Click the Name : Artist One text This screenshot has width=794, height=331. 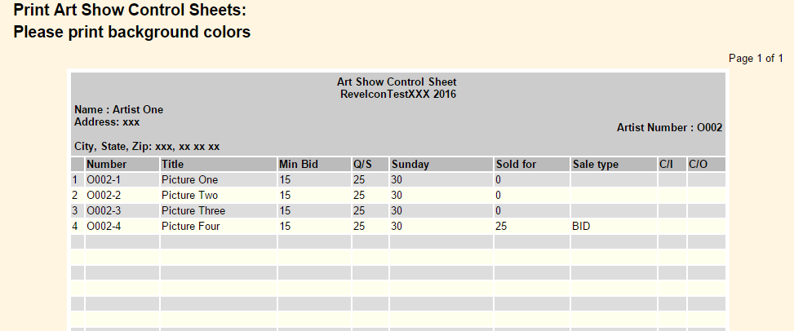coord(119,110)
